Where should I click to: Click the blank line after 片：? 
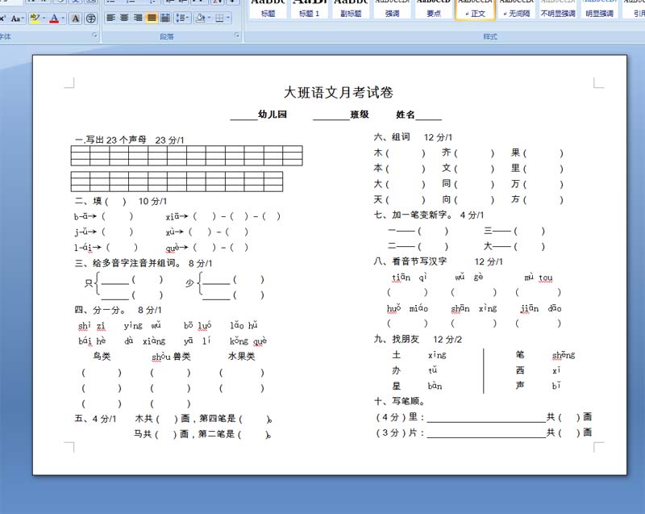click(x=486, y=433)
